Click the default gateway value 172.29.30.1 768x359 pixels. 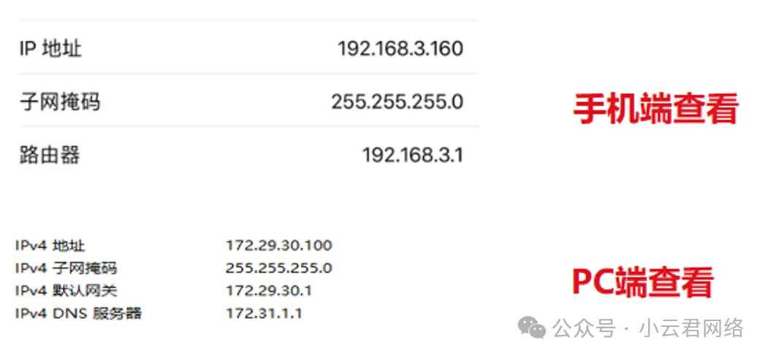click(x=268, y=291)
